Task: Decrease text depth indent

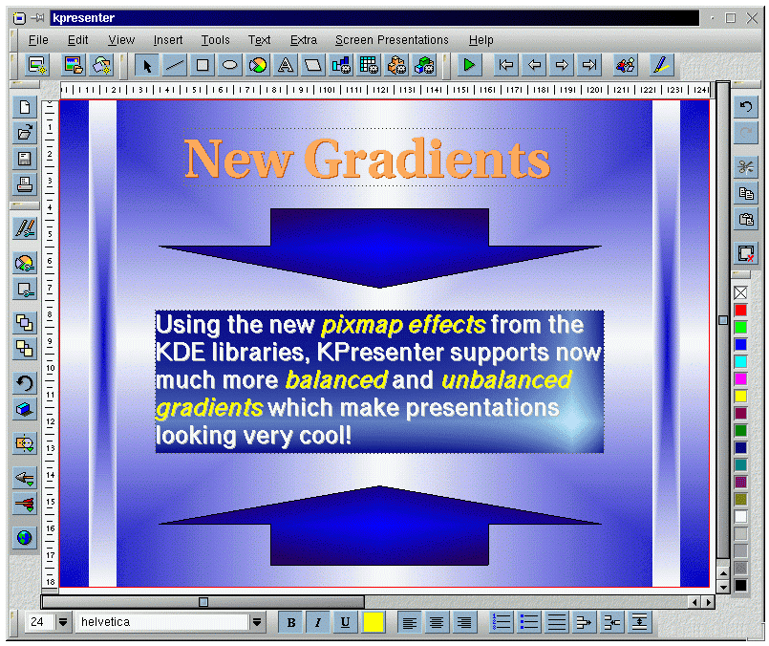Action: (611, 622)
